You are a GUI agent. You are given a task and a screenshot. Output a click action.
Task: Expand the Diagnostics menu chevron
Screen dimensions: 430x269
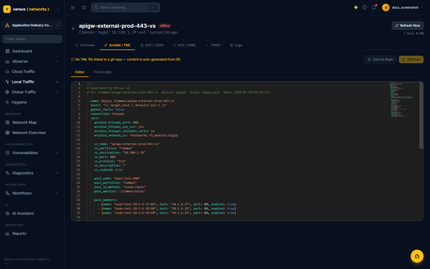pyautogui.click(x=57, y=173)
